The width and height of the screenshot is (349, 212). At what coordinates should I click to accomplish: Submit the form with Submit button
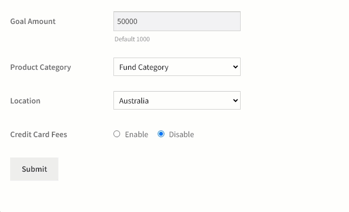(34, 169)
